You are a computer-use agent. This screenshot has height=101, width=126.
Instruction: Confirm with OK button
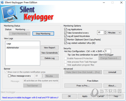(x=69, y=96)
